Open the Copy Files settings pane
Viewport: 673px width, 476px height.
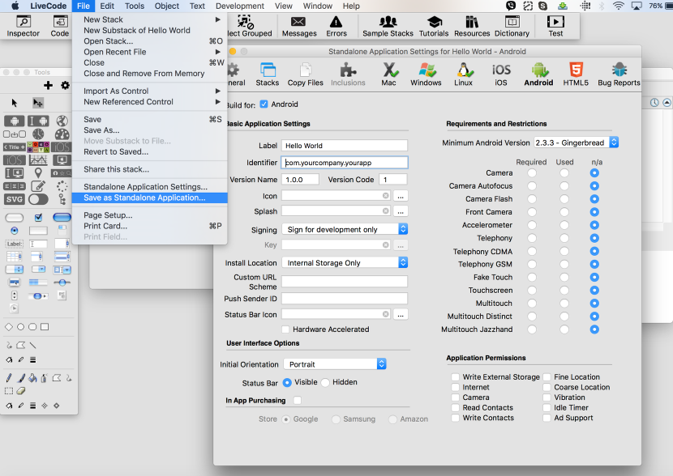click(x=305, y=74)
